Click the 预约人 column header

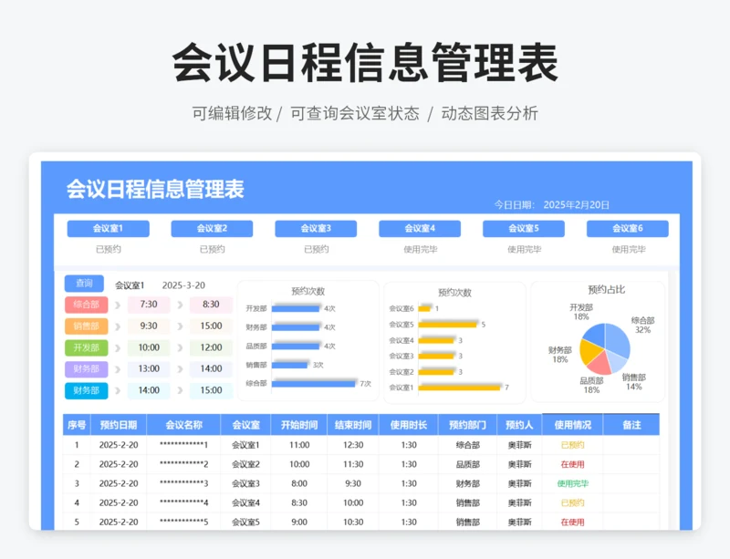(519, 425)
